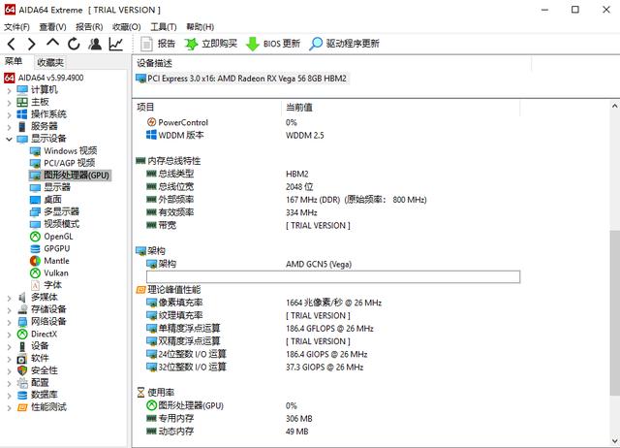Open the 文件(F) menu
The height and width of the screenshot is (448, 620).
point(16,27)
